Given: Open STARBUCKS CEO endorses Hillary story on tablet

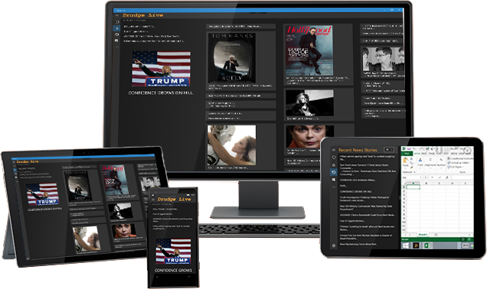Looking at the screenshot, I should 358,180.
